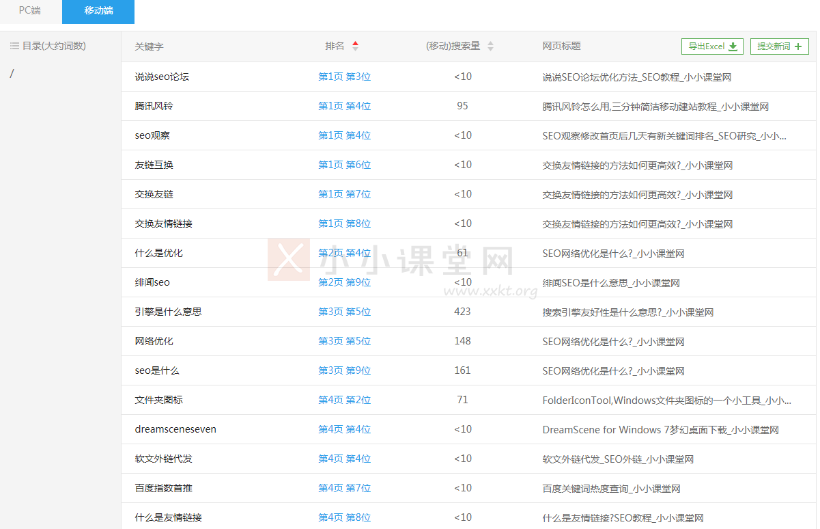Click keyword 百度指数首推
Screen dimensions: 820x529
163,489
